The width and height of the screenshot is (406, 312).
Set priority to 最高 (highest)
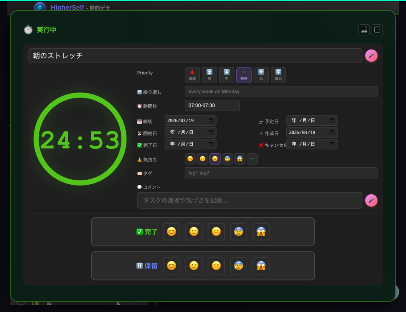192,75
